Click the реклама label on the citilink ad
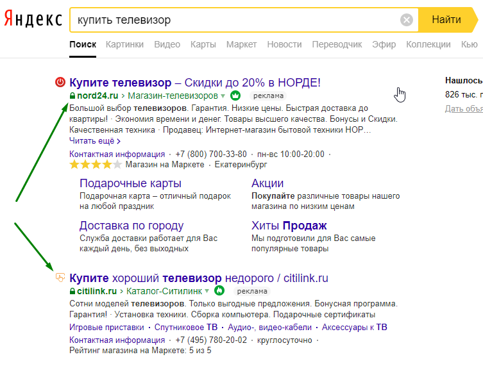 click(252, 291)
